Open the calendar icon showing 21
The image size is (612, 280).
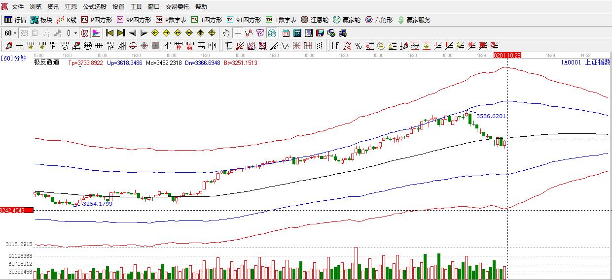click(x=286, y=33)
